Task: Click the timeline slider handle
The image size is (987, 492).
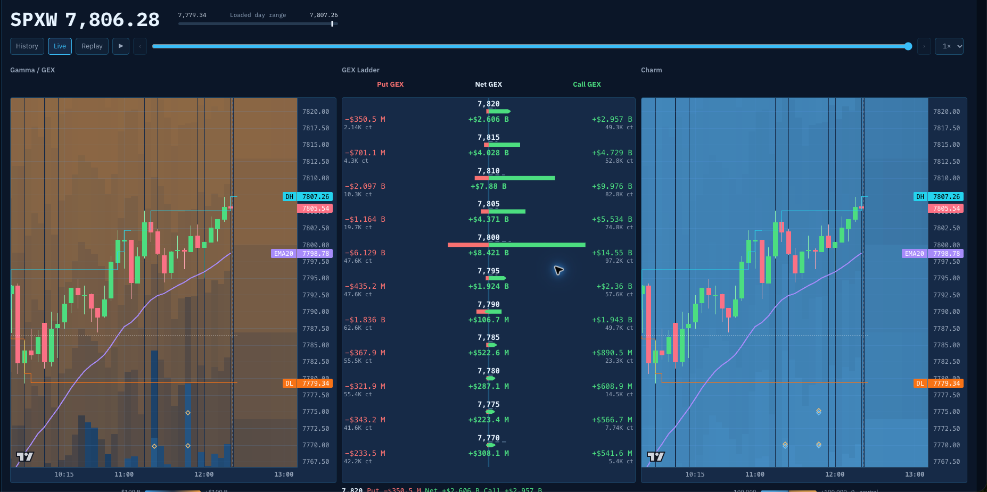Action: pyautogui.click(x=908, y=46)
